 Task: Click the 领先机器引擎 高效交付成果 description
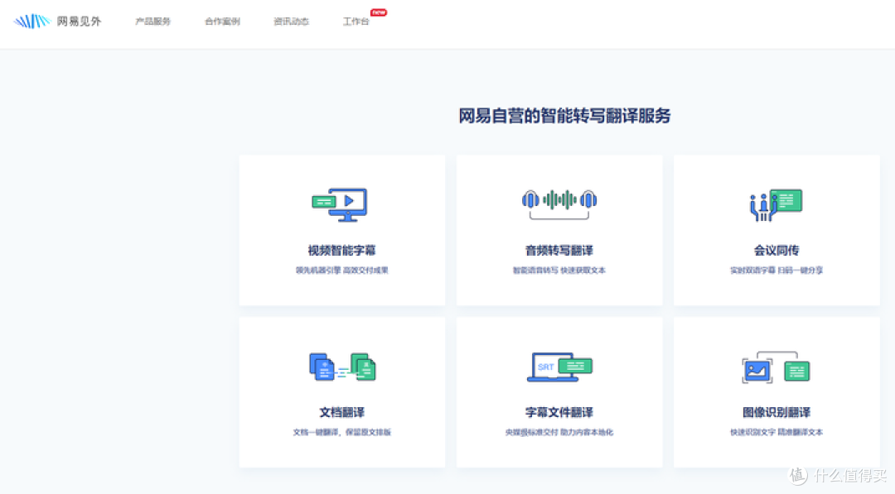pyautogui.click(x=342, y=270)
